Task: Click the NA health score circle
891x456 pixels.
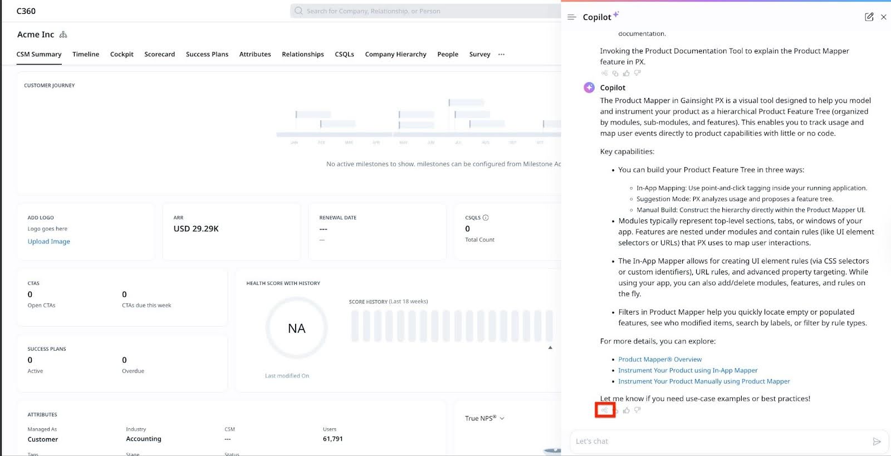Action: point(296,328)
